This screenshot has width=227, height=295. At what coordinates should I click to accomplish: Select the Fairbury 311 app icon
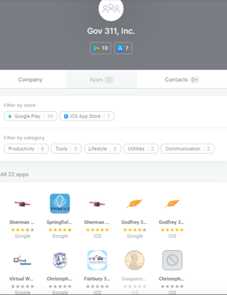point(97,260)
